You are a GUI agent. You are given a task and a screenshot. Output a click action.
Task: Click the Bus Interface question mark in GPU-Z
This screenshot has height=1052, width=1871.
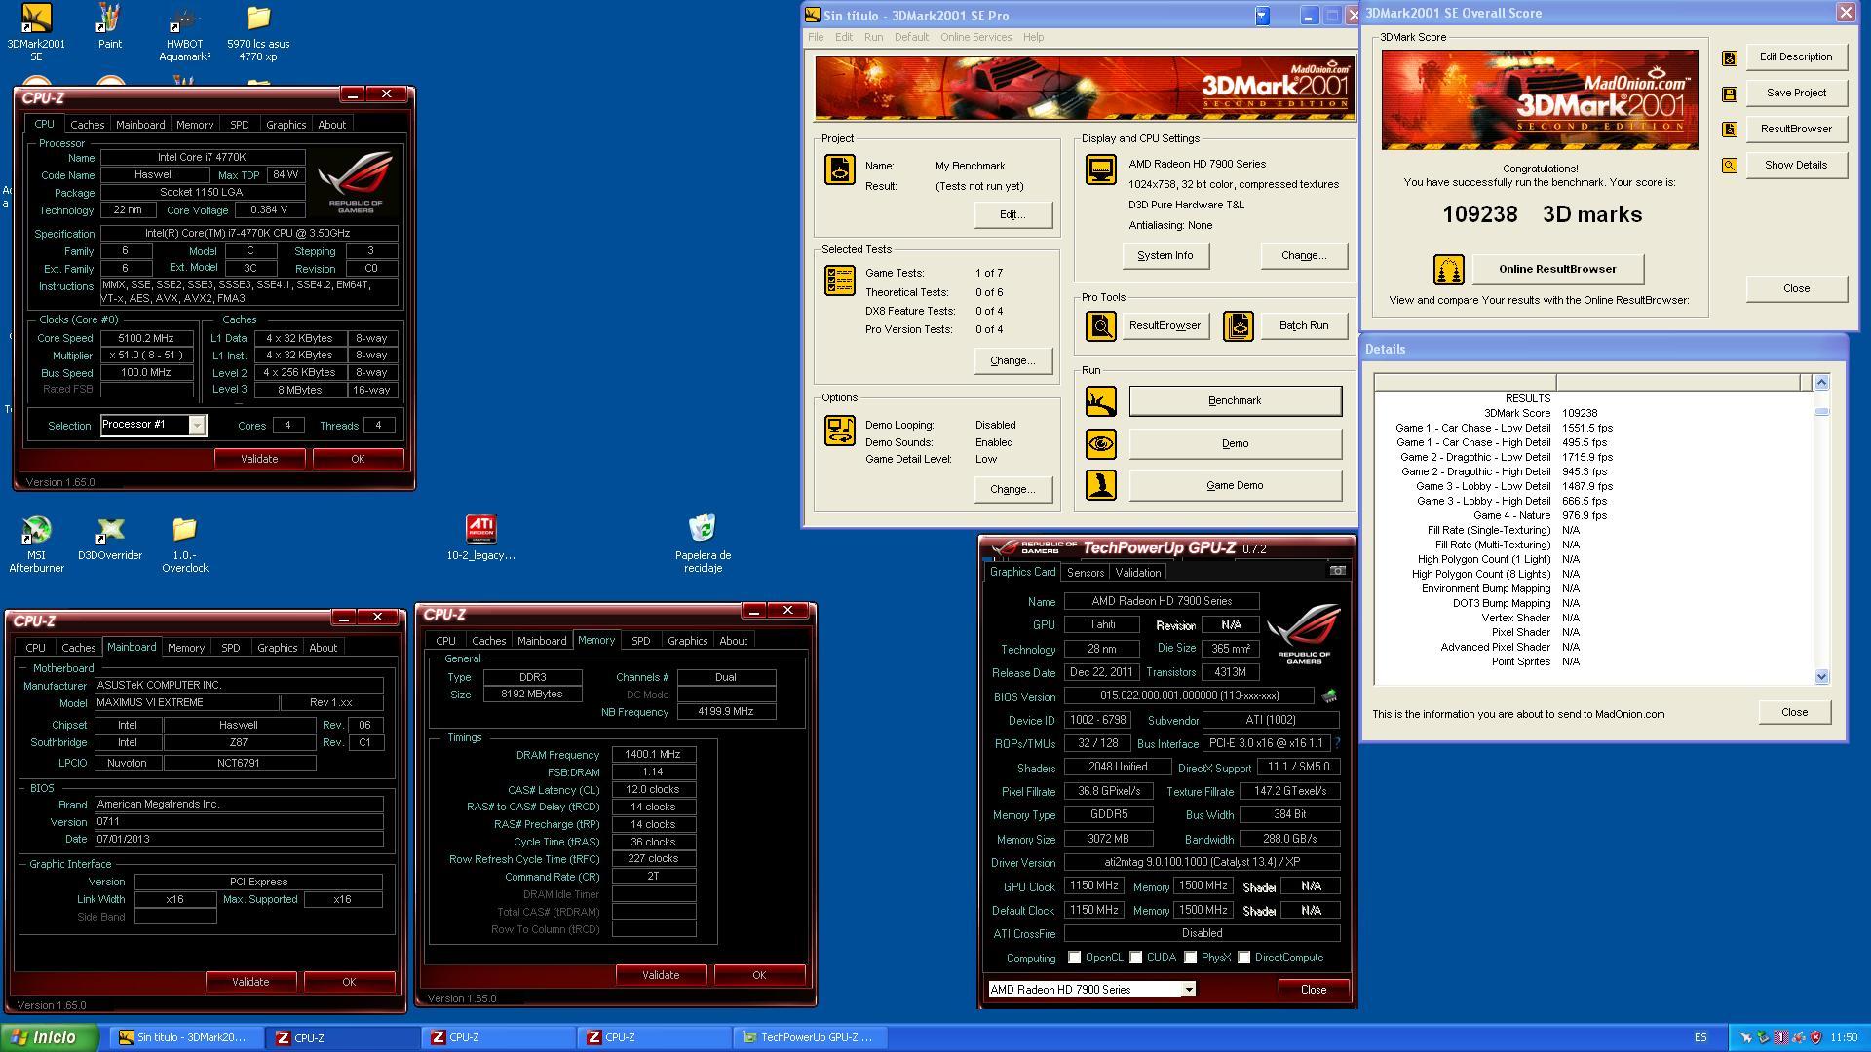[x=1337, y=743]
